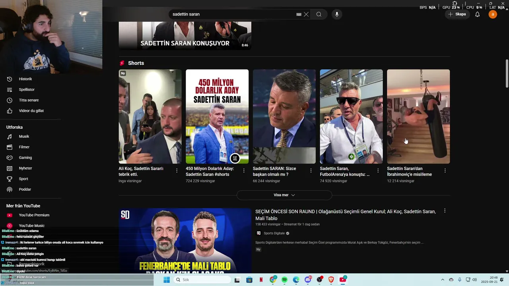Open Sports Digitale channel link
The height and width of the screenshot is (286, 509).
[x=274, y=233]
